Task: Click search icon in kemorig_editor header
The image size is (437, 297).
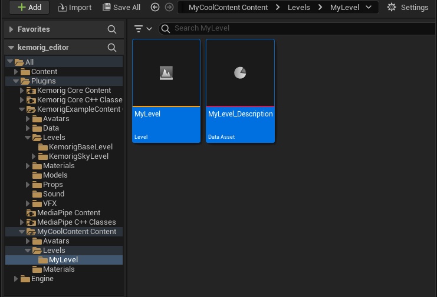Action: tap(112, 48)
